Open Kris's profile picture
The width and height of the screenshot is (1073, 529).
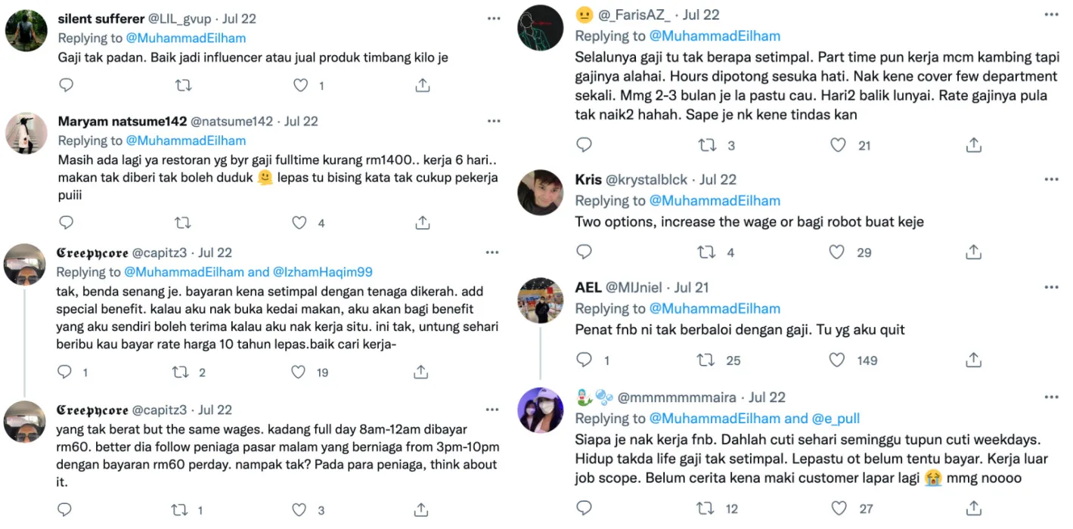(540, 193)
